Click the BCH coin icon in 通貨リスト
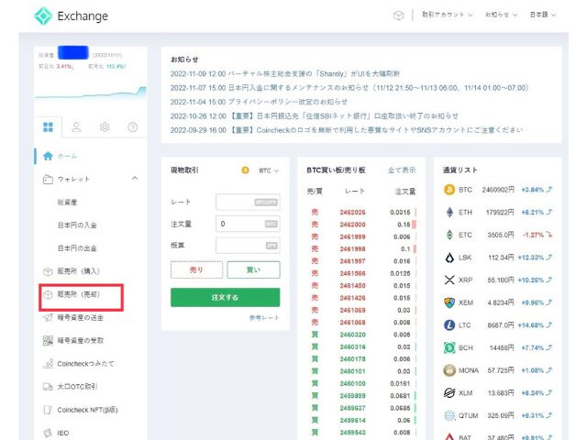Image resolution: width=587 pixels, height=440 pixels. [449, 347]
